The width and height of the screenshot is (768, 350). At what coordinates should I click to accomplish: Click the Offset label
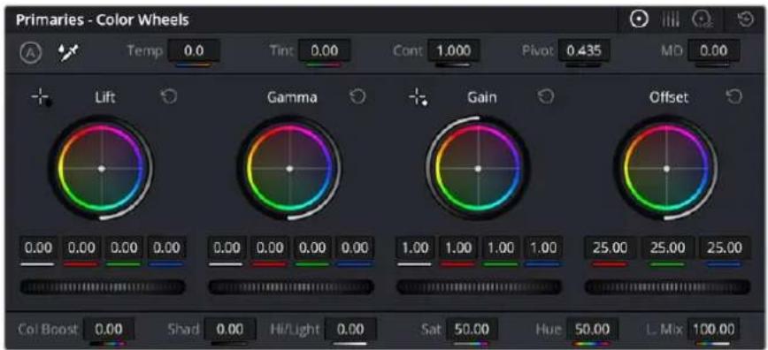point(669,97)
